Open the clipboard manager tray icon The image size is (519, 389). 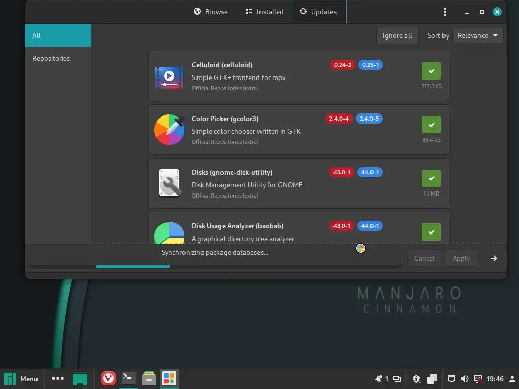(432, 379)
